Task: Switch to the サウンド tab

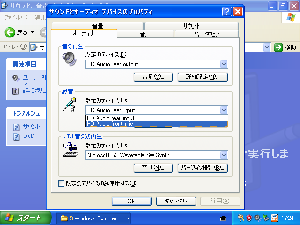Action: click(192, 26)
